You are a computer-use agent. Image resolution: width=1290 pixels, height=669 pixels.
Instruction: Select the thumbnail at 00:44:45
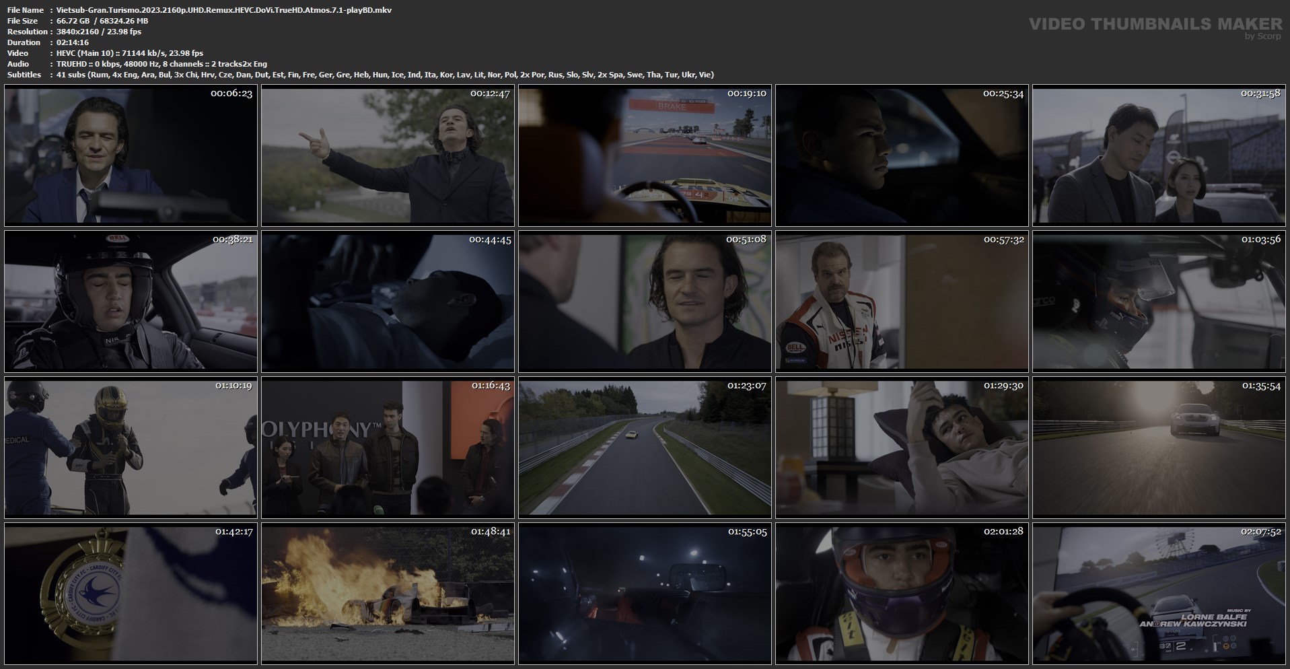(x=388, y=302)
